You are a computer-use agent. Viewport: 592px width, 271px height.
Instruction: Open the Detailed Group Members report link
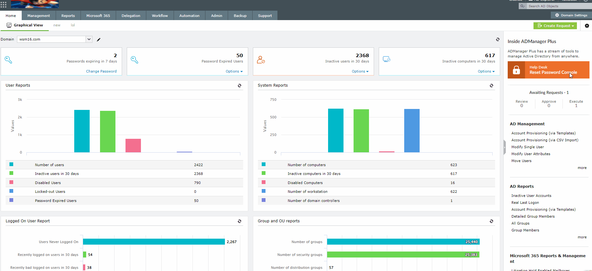533,216
